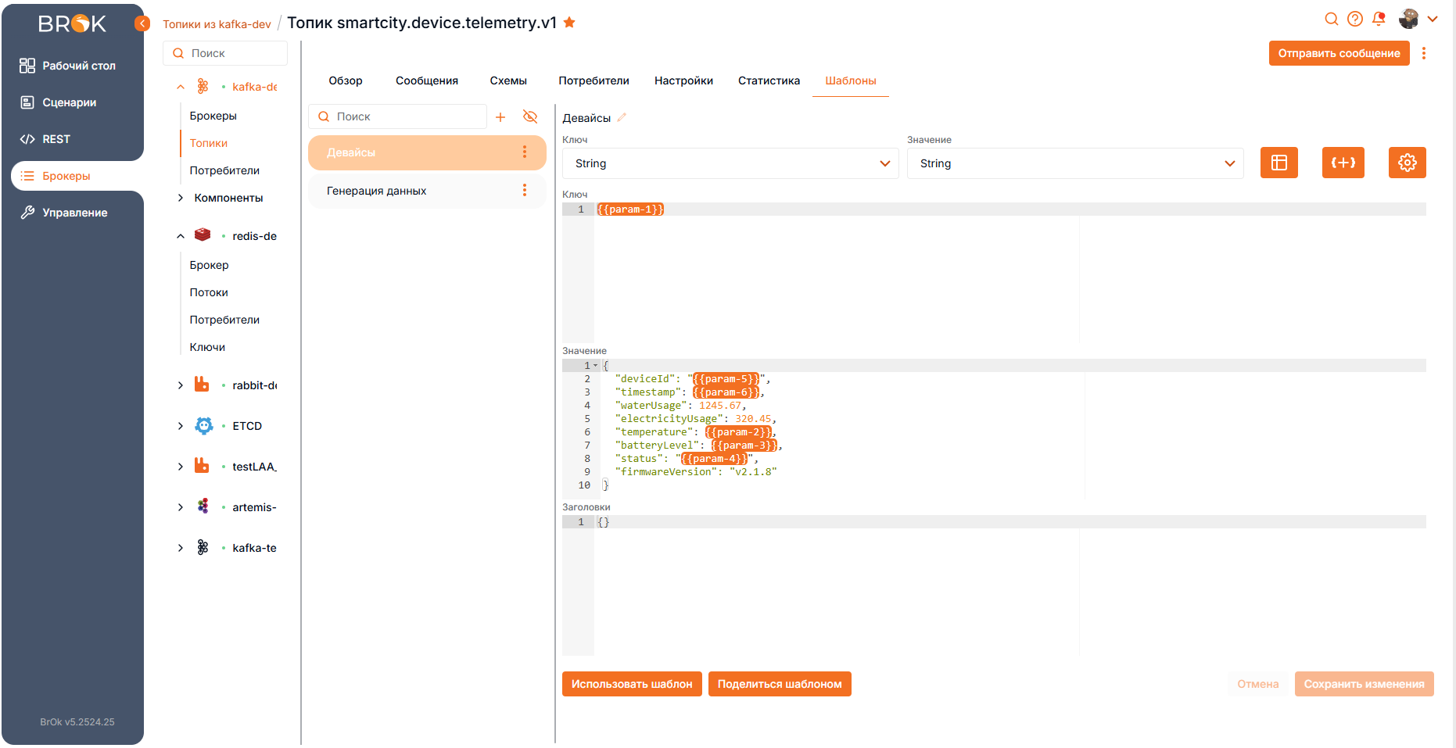
Task: Click the pencil icon to rename Девайсы
Action: click(x=622, y=118)
